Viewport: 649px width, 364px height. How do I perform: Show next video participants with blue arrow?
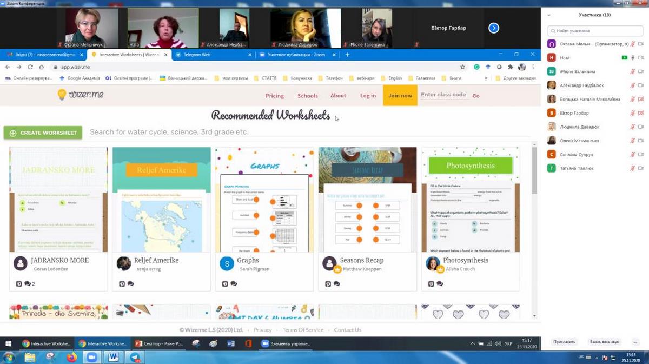[x=493, y=28]
